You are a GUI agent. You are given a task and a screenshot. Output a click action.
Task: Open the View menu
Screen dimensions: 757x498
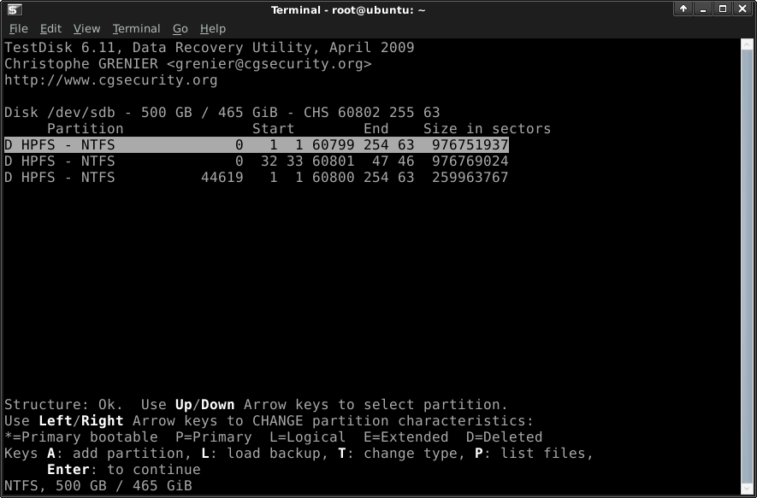coord(87,29)
